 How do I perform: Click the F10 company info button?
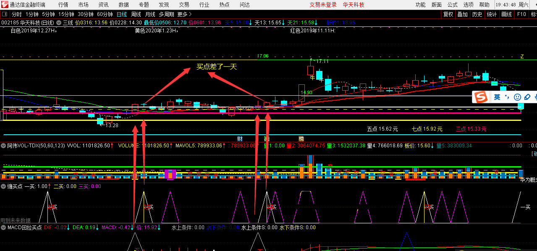(521, 14)
